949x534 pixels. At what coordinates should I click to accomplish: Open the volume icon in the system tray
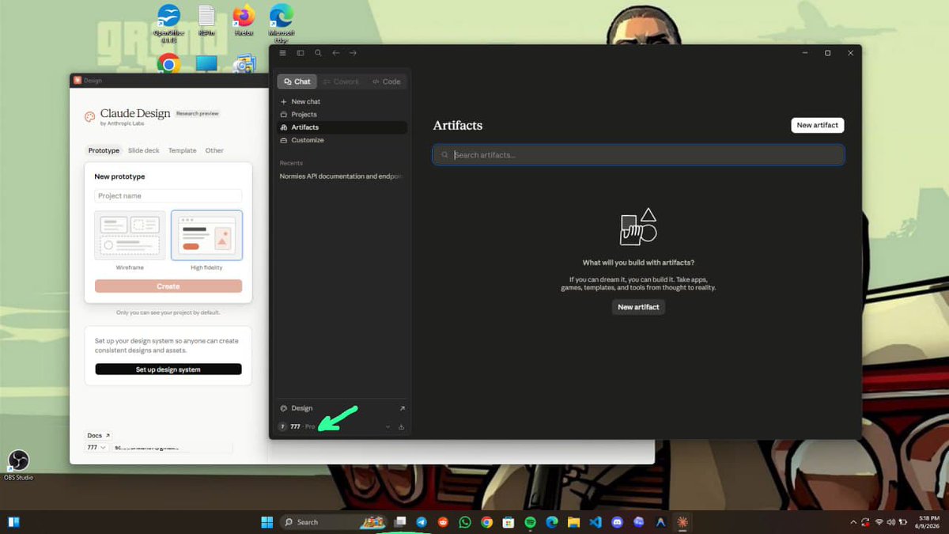click(x=890, y=522)
